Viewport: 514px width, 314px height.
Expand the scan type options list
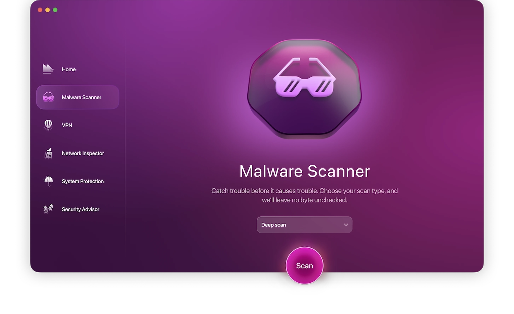(305, 225)
